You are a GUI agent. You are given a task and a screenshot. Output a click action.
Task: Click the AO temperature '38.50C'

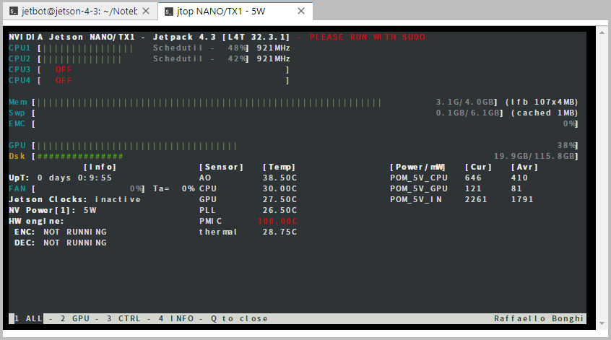279,178
